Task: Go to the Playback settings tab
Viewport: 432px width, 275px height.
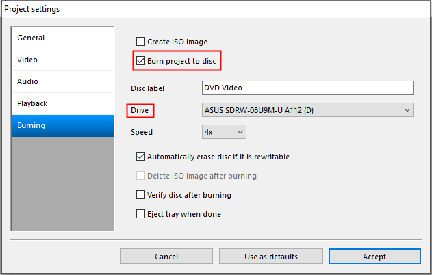Action: (62, 104)
